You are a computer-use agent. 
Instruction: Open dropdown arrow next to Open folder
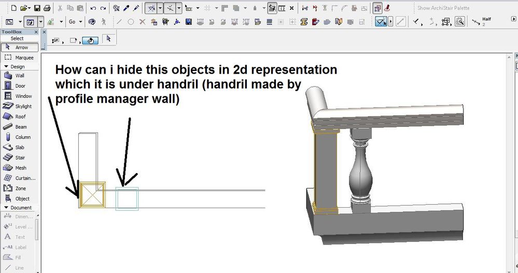(29, 8)
